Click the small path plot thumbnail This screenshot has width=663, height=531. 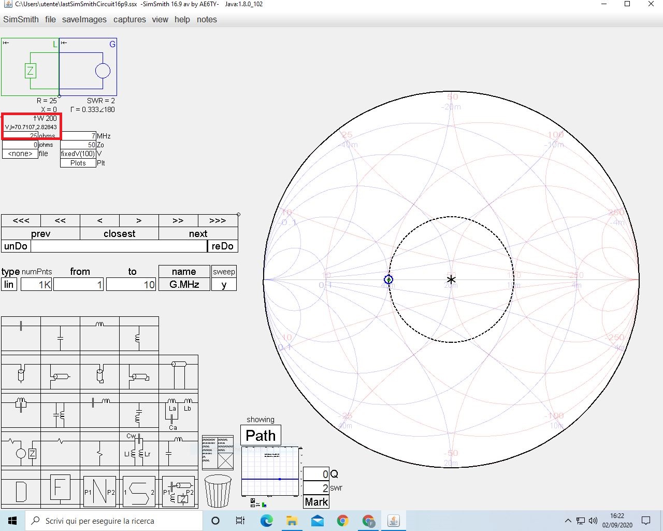271,471
